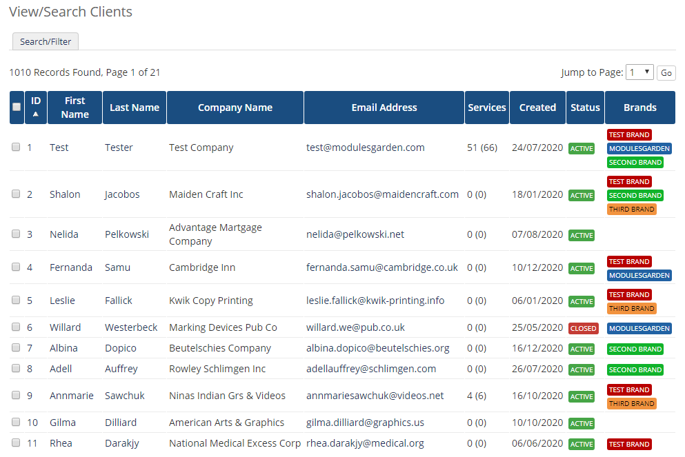Sort by the Company Name column header
Viewport: 685px width, 457px height.
click(235, 107)
